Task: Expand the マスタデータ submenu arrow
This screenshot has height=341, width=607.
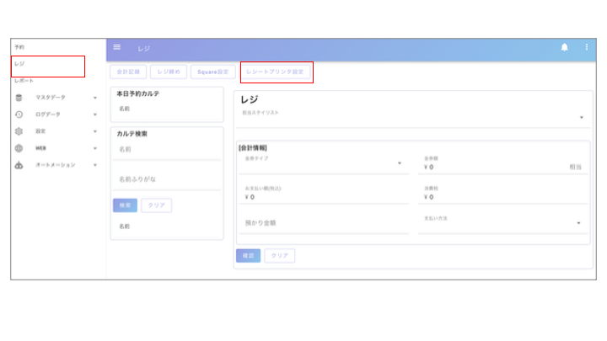Action: (x=95, y=98)
